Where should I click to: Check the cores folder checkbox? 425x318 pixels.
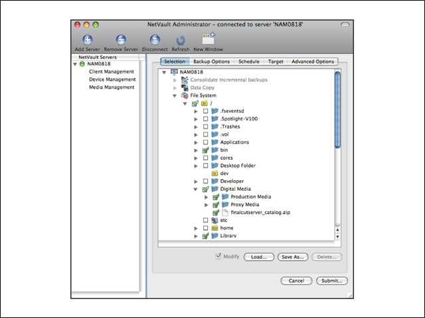pyautogui.click(x=205, y=158)
